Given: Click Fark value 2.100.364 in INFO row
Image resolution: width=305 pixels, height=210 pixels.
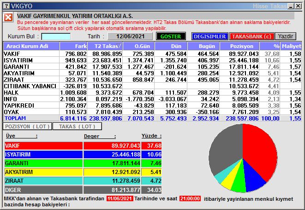Looking at the screenshot, I should (x=73, y=99).
